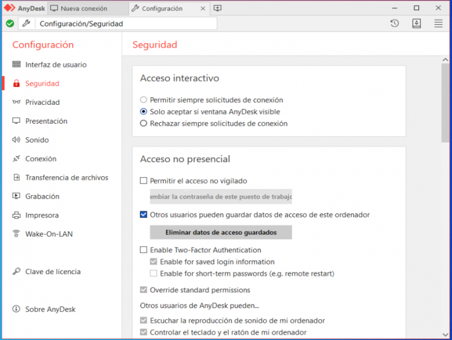
Task: Select Solo aceptar si ventana AnyDesk visible
Action: pyautogui.click(x=144, y=112)
